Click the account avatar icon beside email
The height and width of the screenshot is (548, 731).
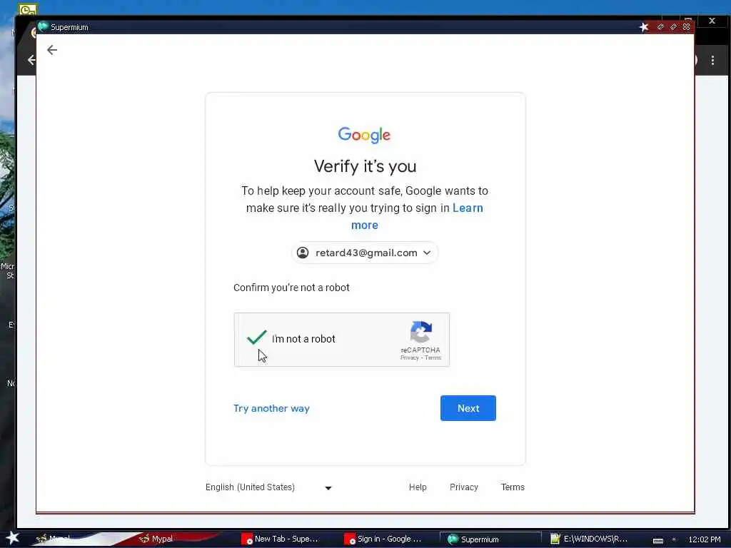(x=303, y=253)
